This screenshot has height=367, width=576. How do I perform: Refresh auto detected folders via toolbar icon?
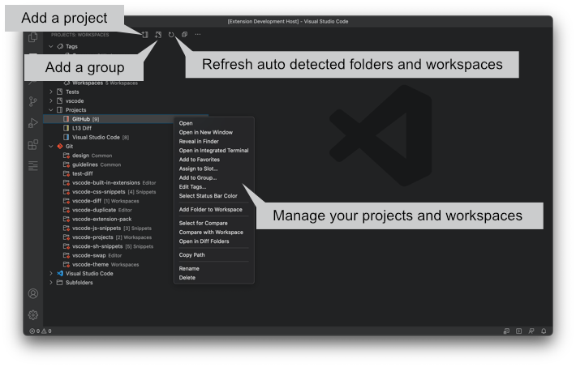171,35
